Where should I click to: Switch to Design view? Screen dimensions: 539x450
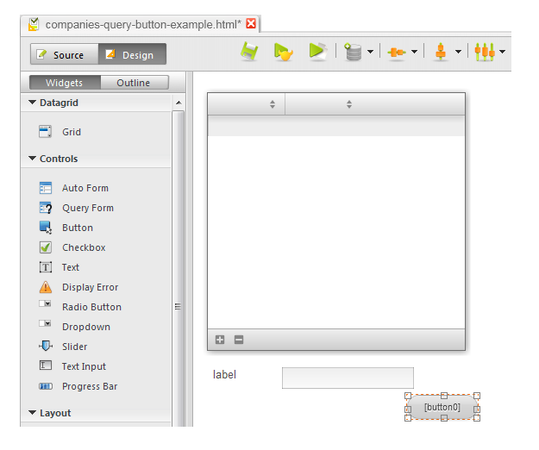click(131, 54)
